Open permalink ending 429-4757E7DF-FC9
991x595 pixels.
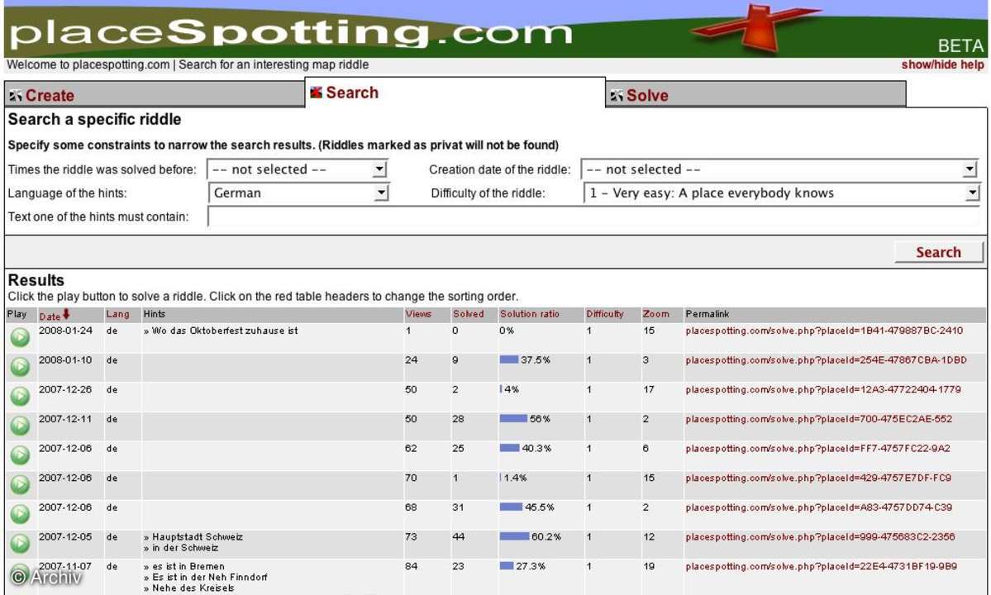click(x=817, y=478)
